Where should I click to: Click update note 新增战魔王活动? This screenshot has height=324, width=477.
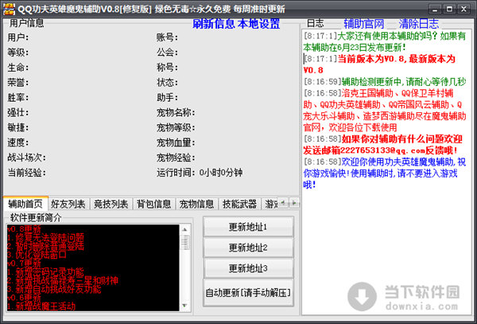[41, 306]
